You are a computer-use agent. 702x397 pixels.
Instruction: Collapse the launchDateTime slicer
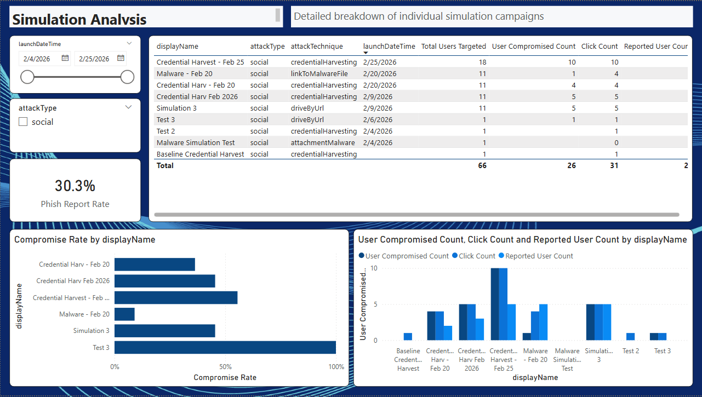pyautogui.click(x=129, y=43)
